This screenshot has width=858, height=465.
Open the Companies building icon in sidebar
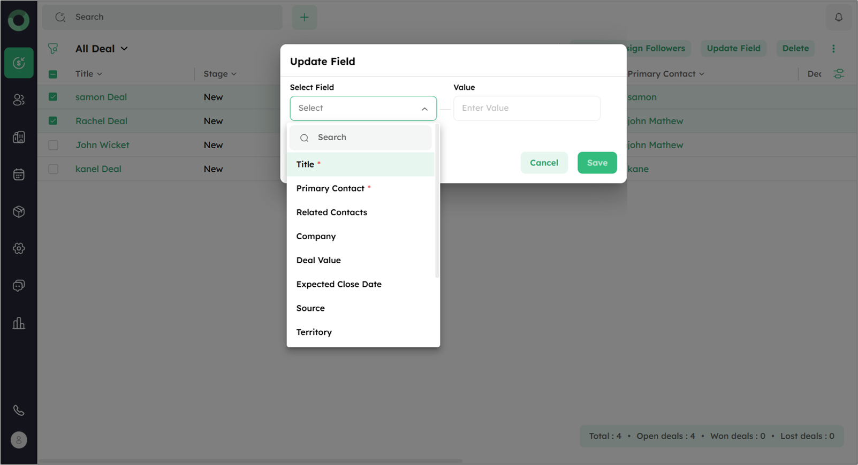point(19,138)
